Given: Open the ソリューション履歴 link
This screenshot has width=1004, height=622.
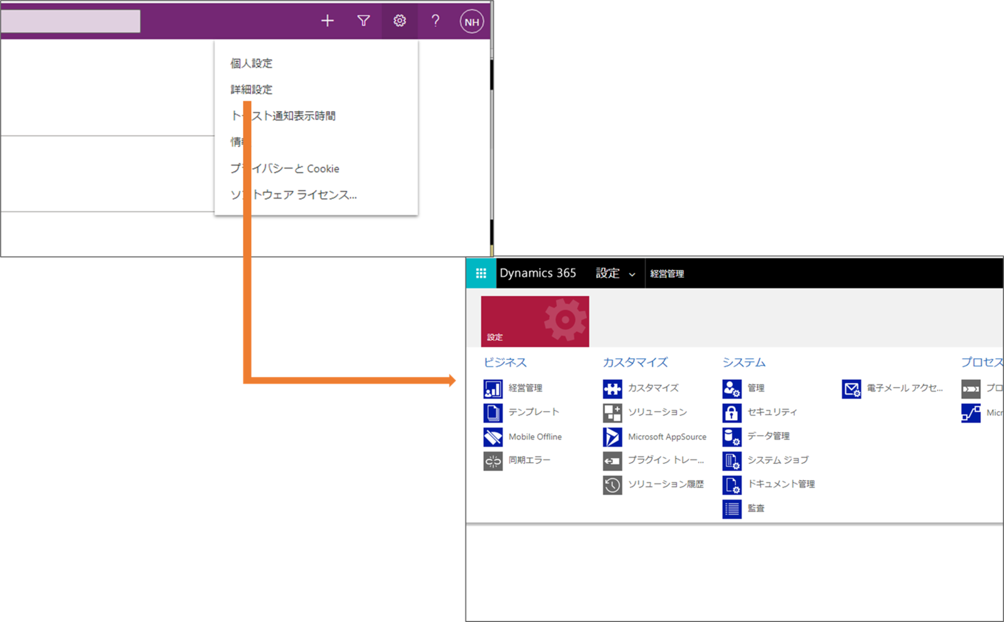Looking at the screenshot, I should pos(666,484).
